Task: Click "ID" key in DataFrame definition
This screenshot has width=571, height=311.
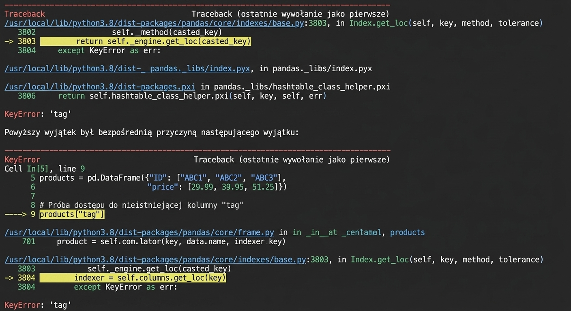Action: 157,178
